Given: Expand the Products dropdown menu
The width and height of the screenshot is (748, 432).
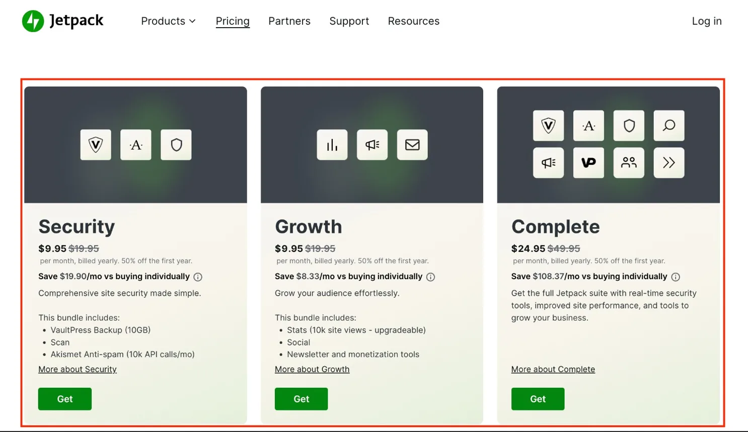Looking at the screenshot, I should point(168,21).
